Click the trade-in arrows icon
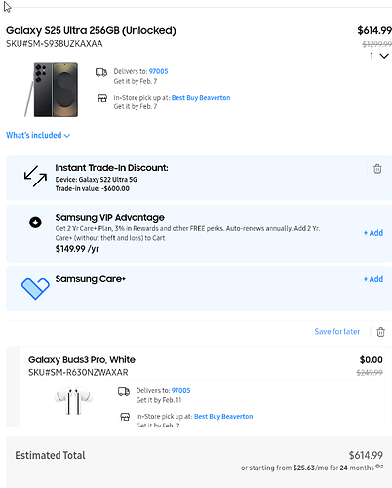392x488 pixels. tap(35, 176)
